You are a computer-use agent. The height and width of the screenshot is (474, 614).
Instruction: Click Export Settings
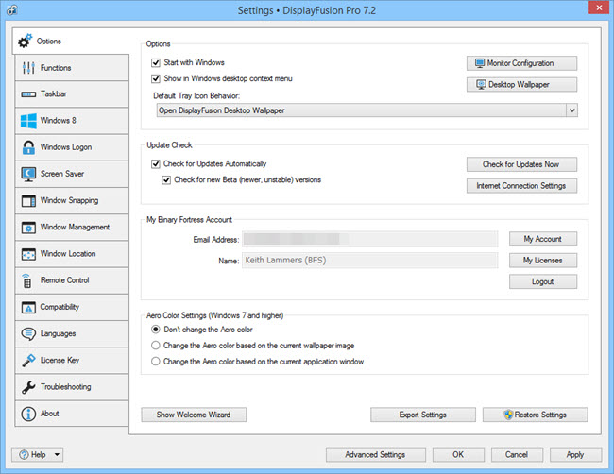[x=423, y=415]
